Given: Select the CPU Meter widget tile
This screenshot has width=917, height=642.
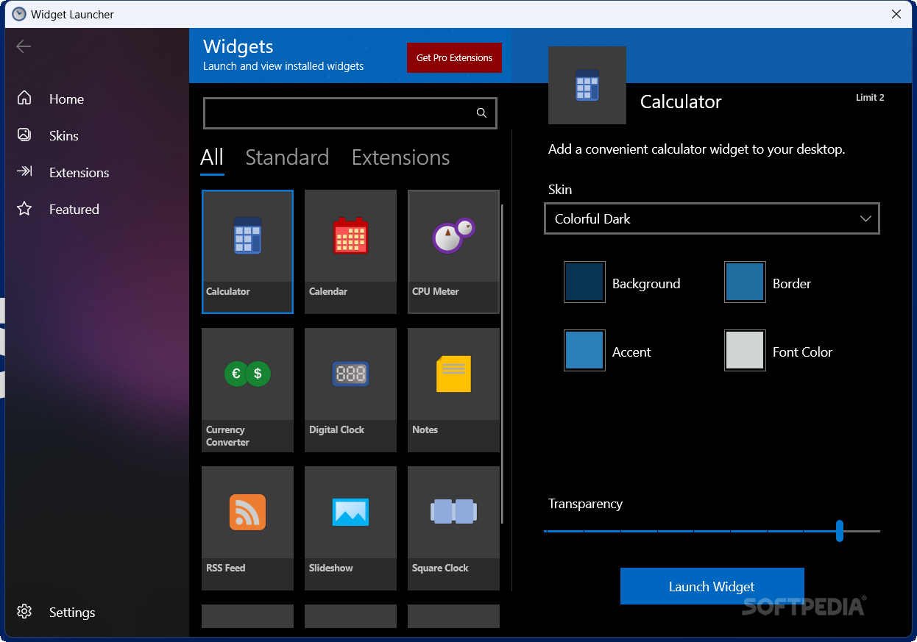Looking at the screenshot, I should point(453,252).
